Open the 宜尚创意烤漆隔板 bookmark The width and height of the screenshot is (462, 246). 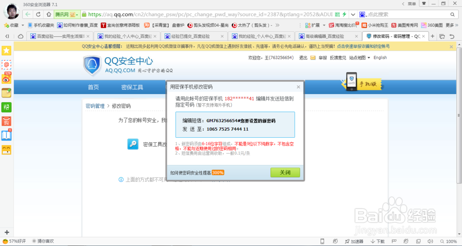coord(120,25)
